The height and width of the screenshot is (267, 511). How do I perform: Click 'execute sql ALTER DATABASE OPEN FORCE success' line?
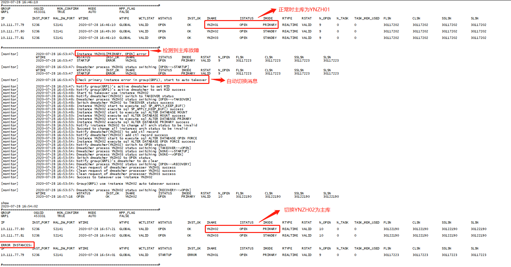click(x=136, y=142)
